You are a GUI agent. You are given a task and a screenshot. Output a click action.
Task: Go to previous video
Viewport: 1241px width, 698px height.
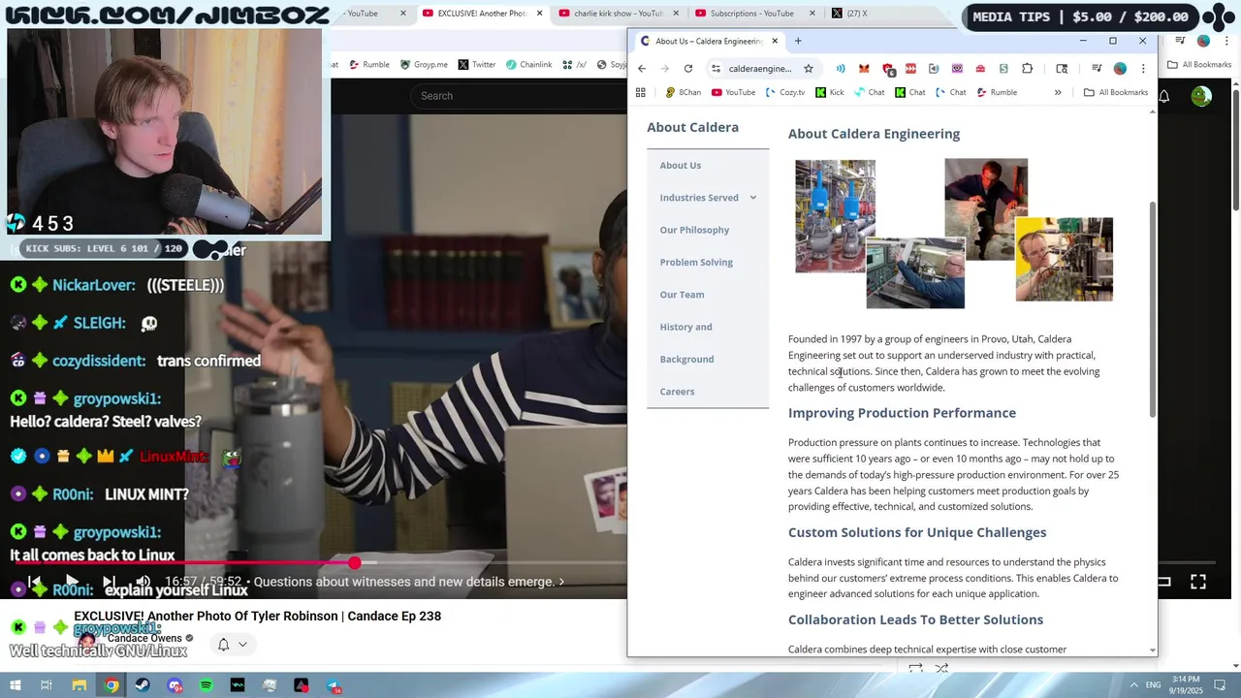35,582
